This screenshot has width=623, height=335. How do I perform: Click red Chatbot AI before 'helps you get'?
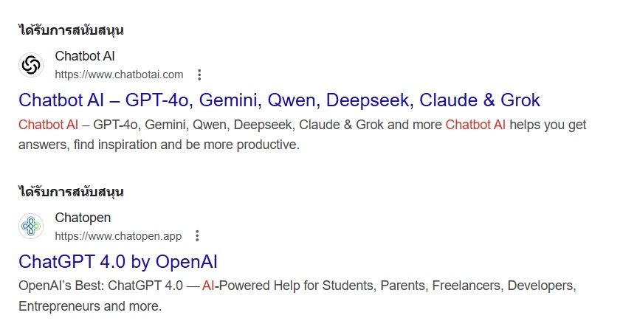tap(475, 125)
